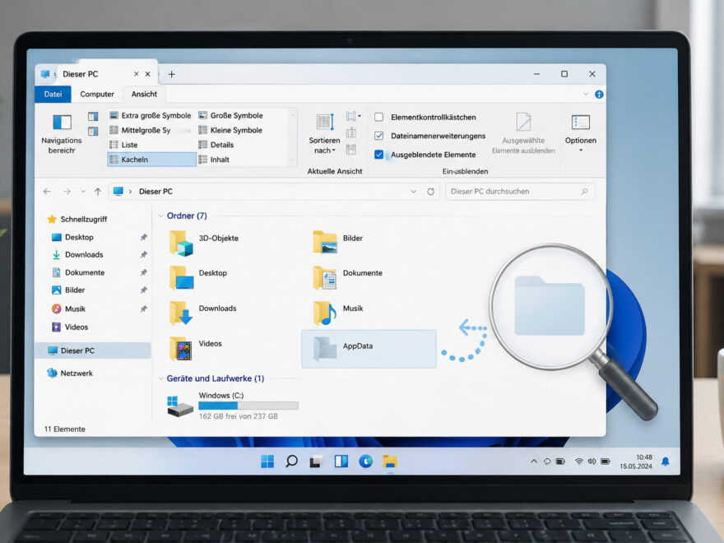Open the notification bell

click(x=666, y=462)
